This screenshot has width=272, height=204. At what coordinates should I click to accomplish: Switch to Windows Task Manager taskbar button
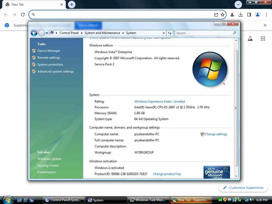coord(149,200)
